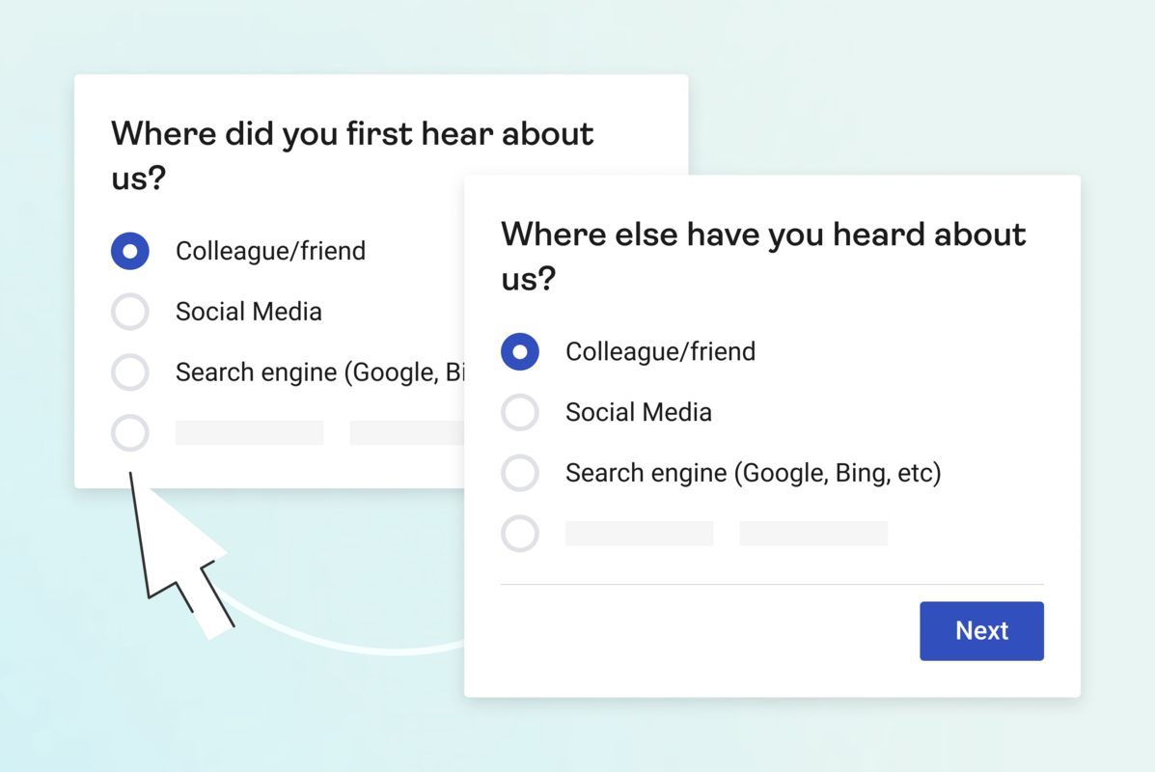
Task: Click the divider line above Next
Action: coord(772,583)
